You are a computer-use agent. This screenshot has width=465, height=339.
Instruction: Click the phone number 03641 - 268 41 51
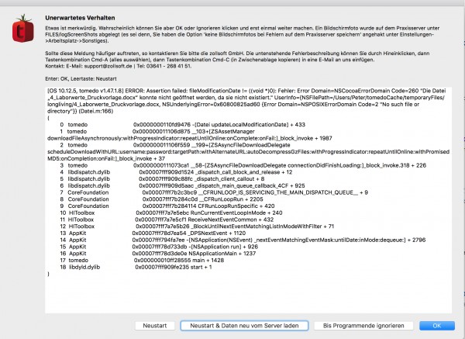pyautogui.click(x=169, y=66)
